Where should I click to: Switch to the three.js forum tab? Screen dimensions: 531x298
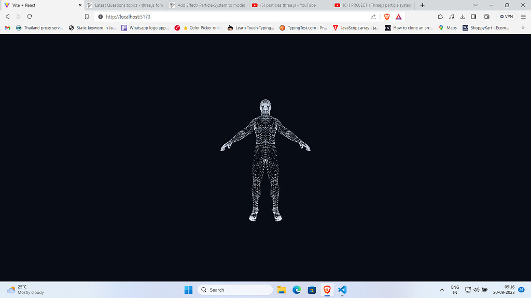pyautogui.click(x=125, y=5)
